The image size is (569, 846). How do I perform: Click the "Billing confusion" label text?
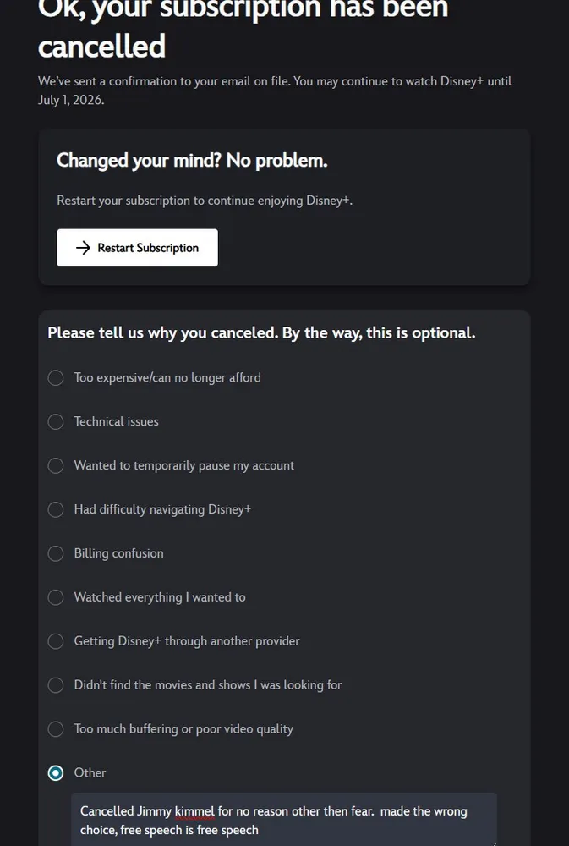118,553
